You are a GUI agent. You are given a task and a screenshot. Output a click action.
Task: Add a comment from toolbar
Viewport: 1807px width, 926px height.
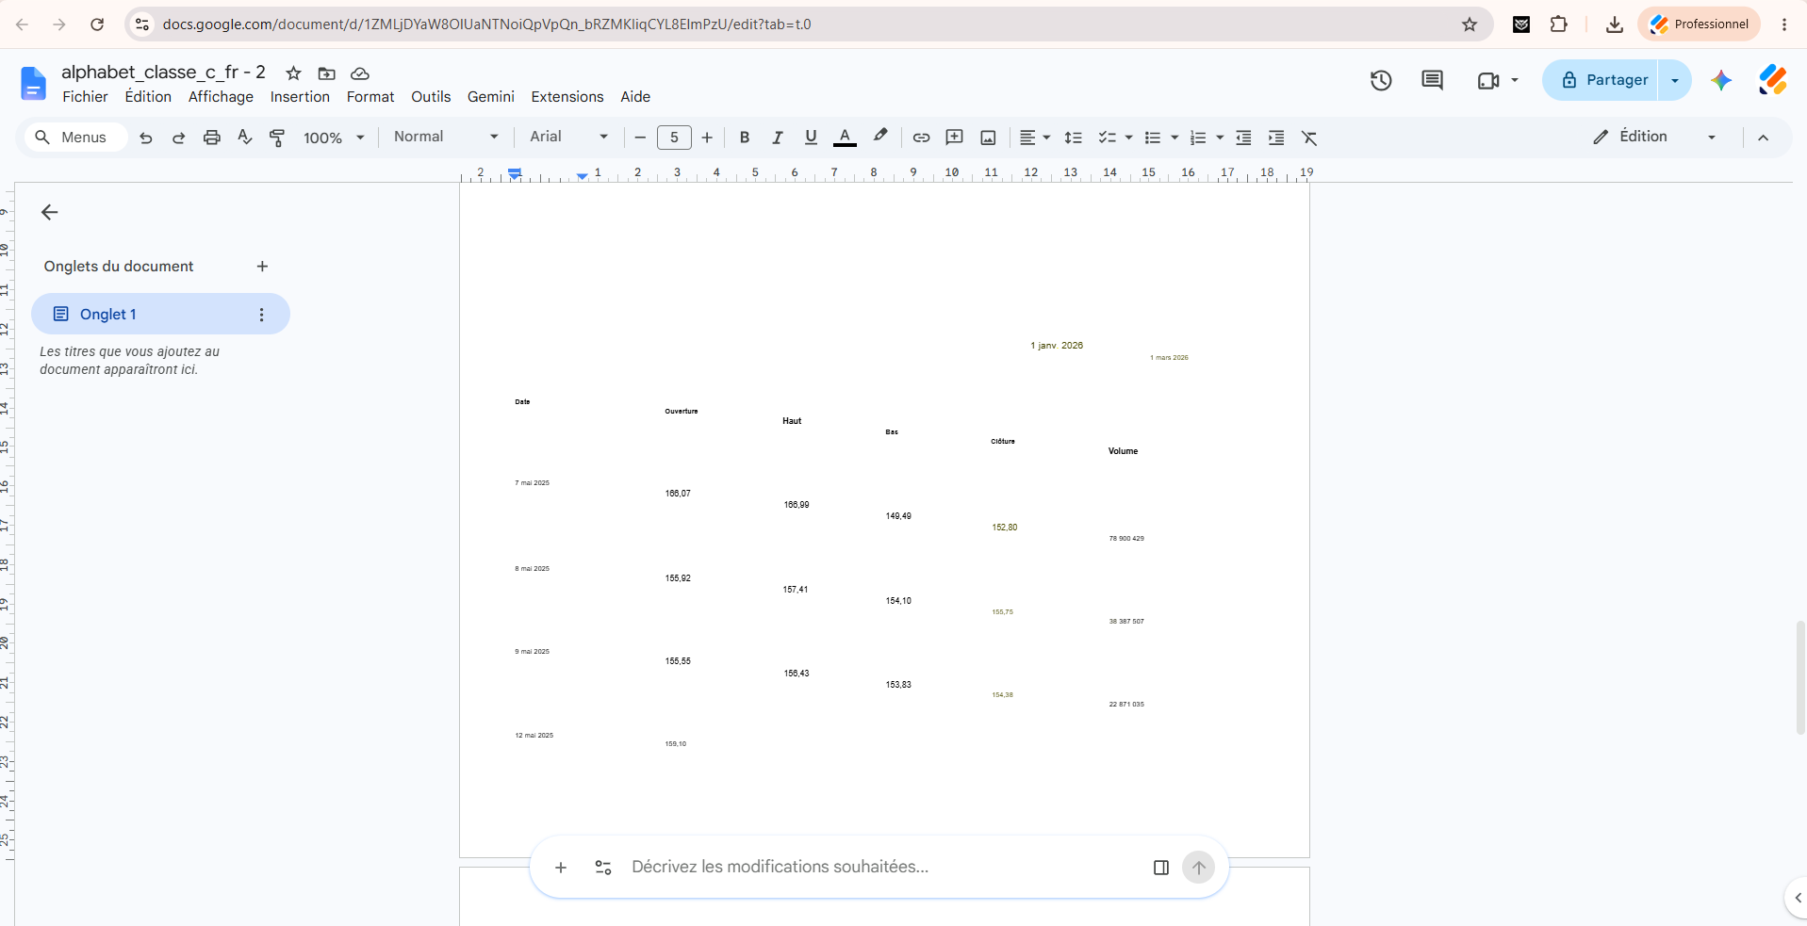(954, 138)
